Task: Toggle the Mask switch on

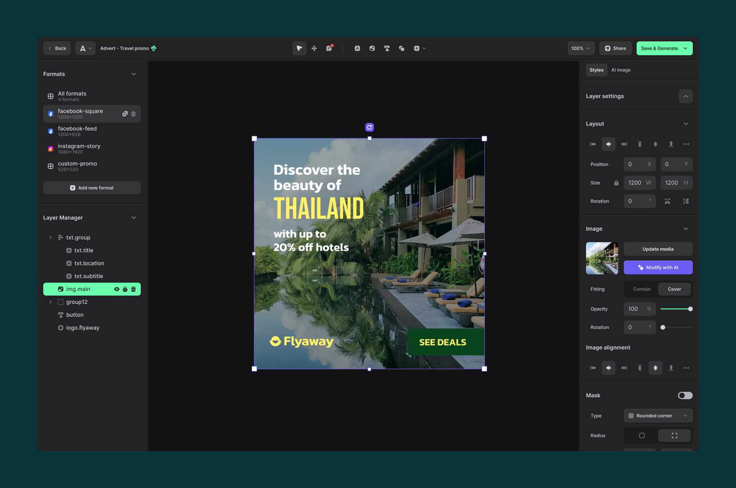Action: (685, 395)
